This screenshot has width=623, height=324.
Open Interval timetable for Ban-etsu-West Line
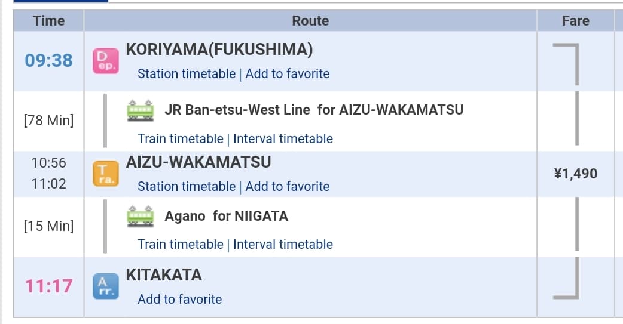[283, 139]
